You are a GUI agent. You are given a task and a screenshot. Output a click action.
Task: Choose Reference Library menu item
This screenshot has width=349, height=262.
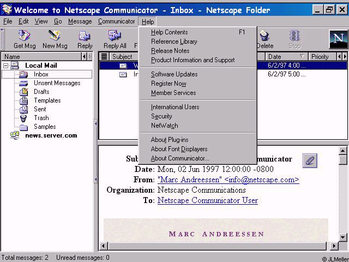click(x=198, y=41)
